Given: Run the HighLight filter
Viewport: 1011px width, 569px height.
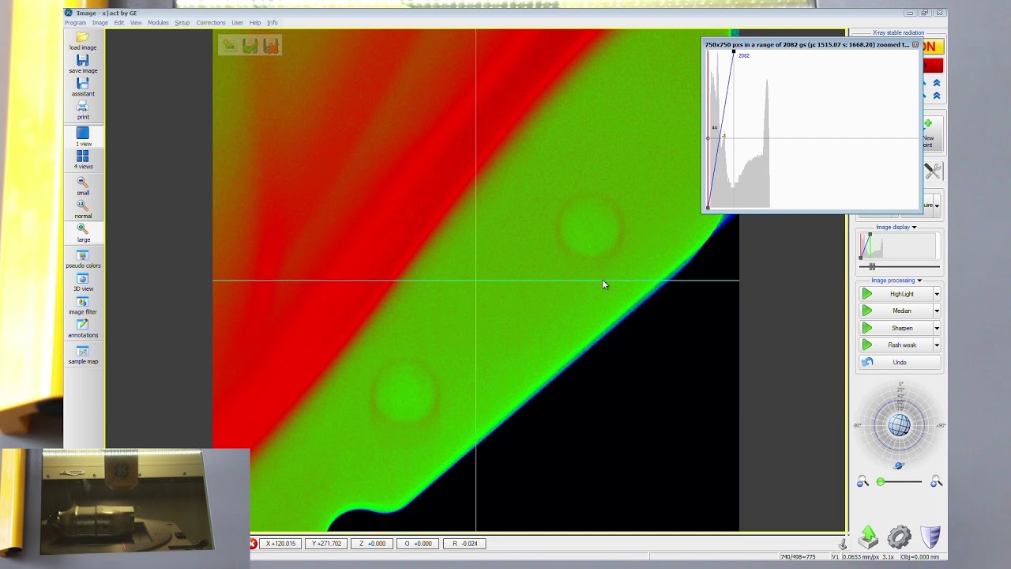Looking at the screenshot, I should [896, 294].
